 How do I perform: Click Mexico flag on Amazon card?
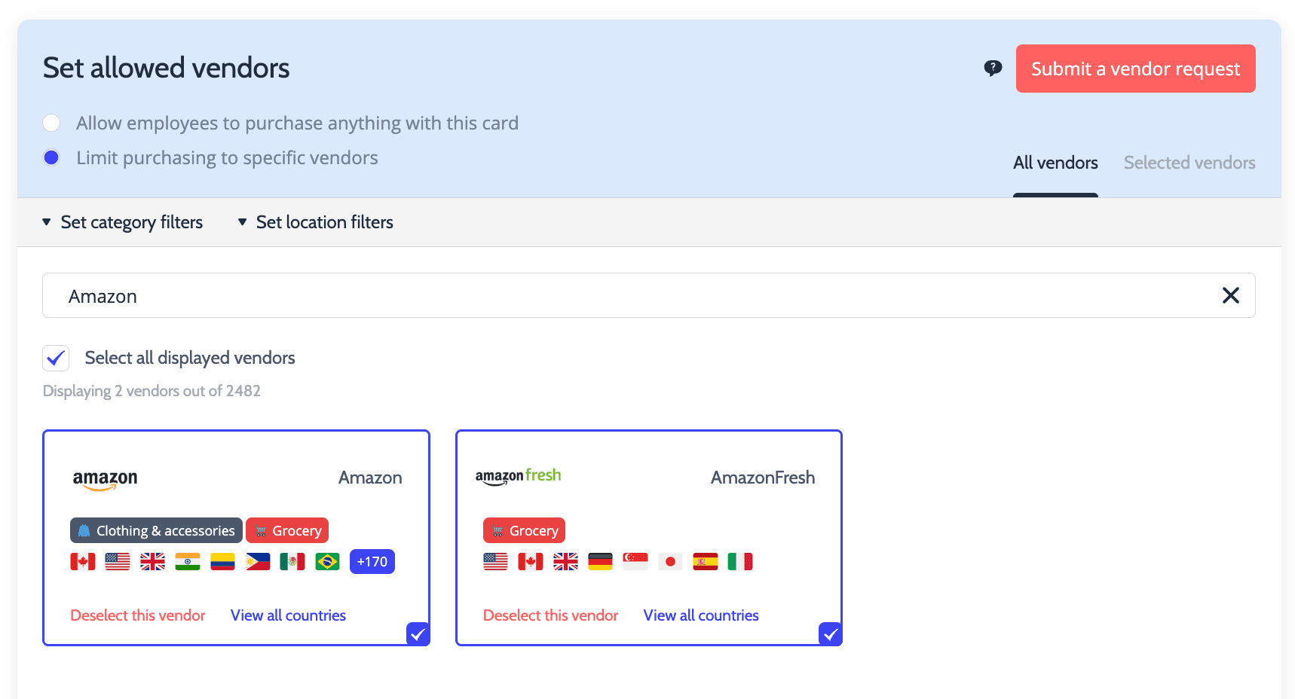coord(292,562)
